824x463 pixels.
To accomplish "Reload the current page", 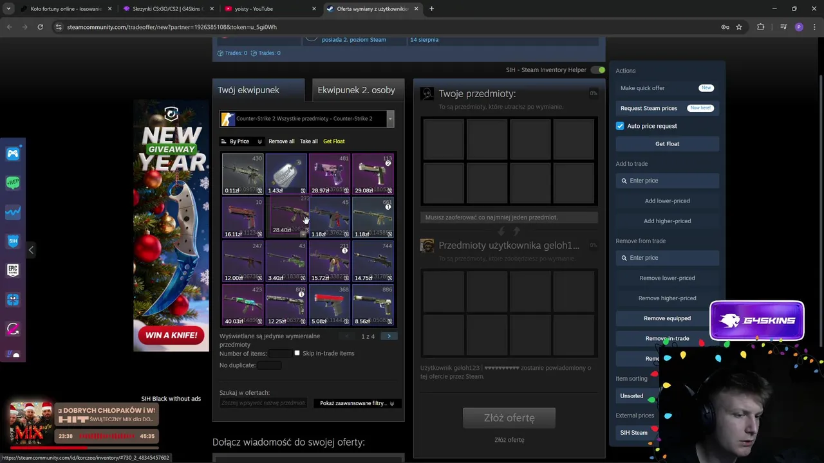I will (40, 27).
